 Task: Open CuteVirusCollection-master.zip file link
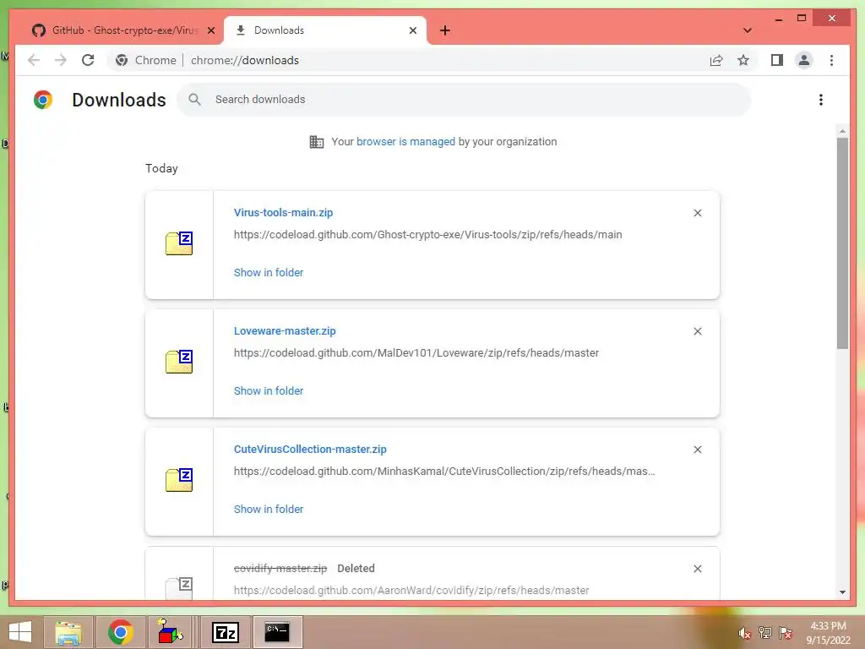coord(310,450)
